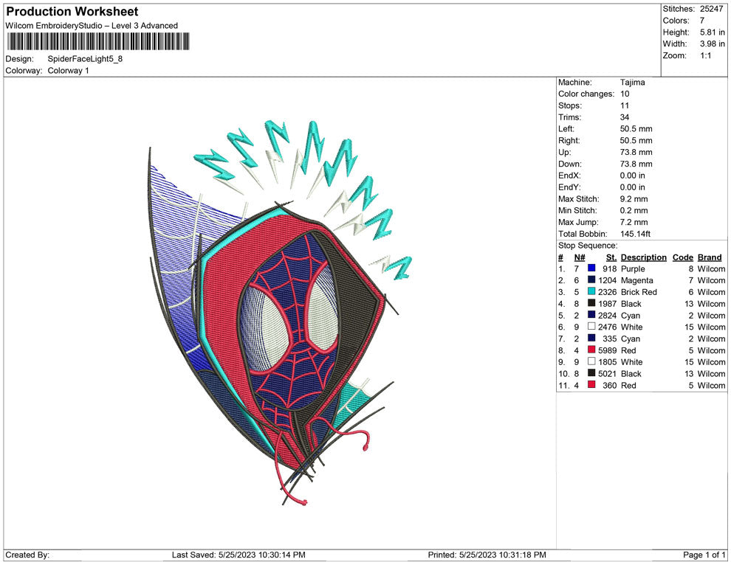Click the # column header

pos(561,257)
